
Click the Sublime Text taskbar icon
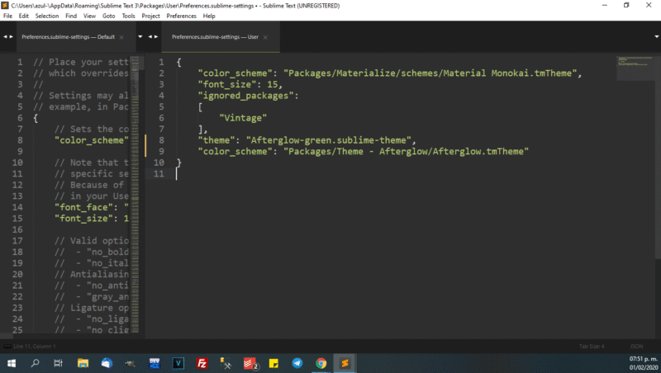click(x=345, y=363)
